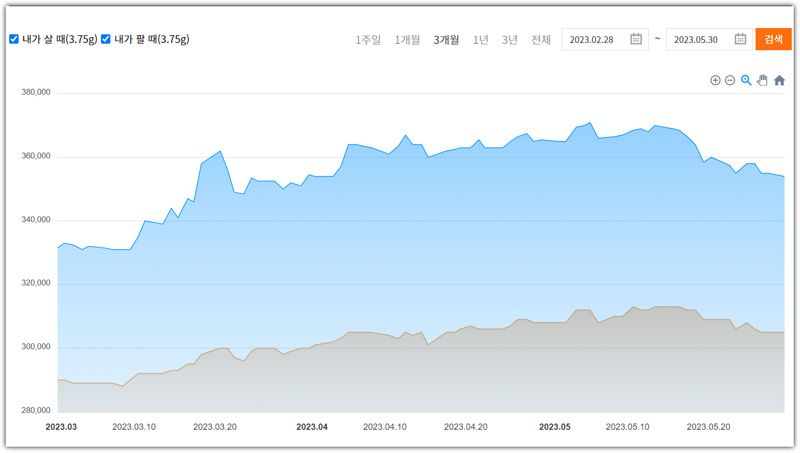Uncheck the 내가 팔 때(3.75g) checkbox
The image size is (800, 453).
[x=106, y=39]
